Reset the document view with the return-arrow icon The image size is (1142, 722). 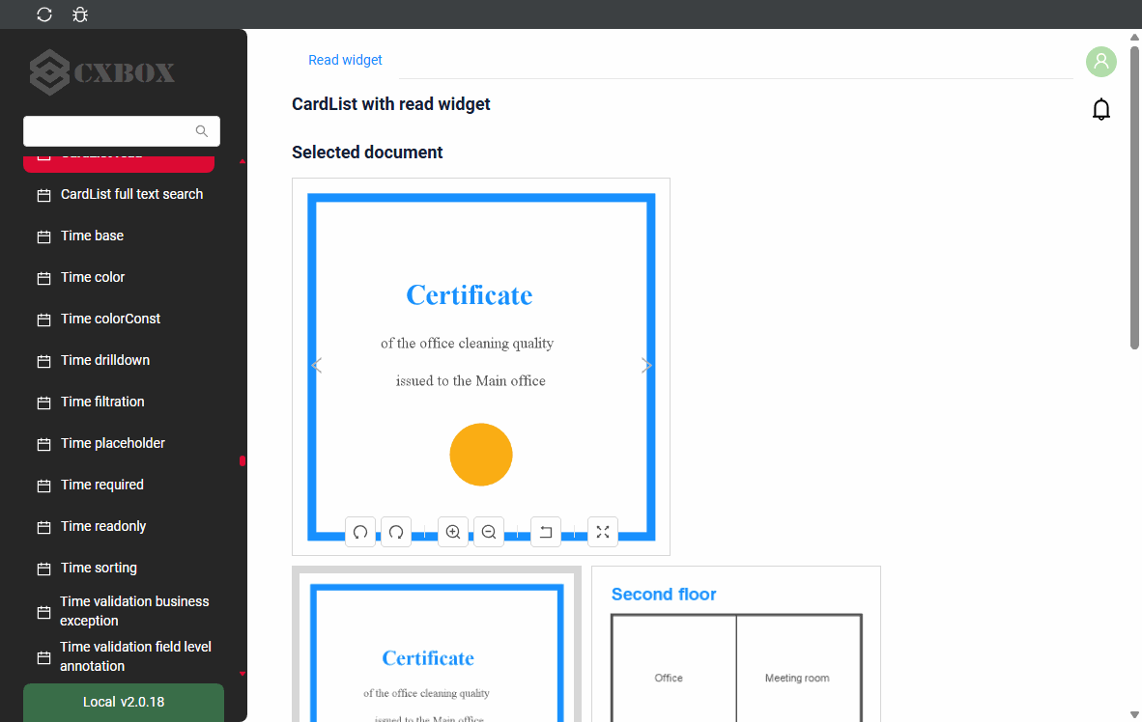pyautogui.click(x=546, y=532)
